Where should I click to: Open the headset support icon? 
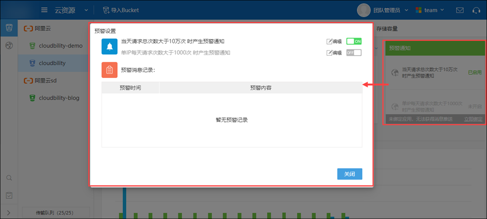pyautogui.click(x=476, y=10)
